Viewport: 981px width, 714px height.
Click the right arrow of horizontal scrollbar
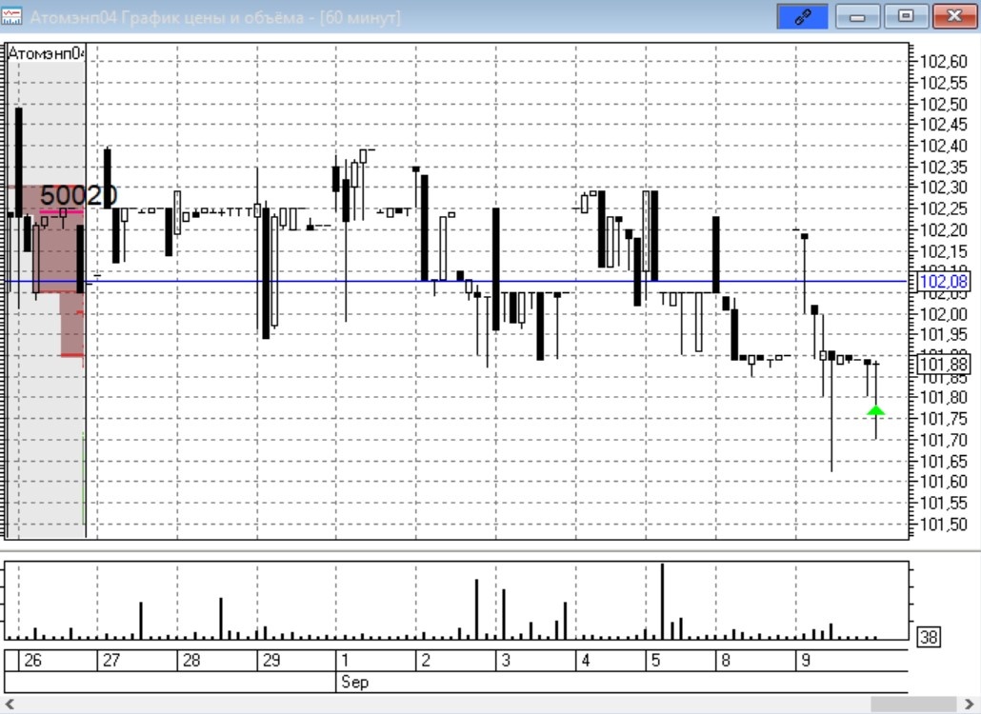(x=970, y=704)
